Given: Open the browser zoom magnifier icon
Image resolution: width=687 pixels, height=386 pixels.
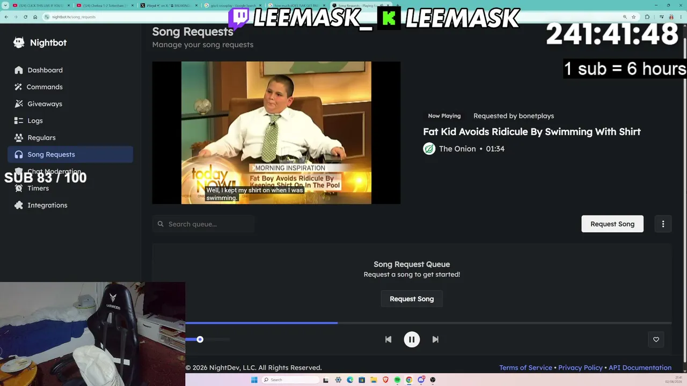Looking at the screenshot, I should click(x=625, y=17).
